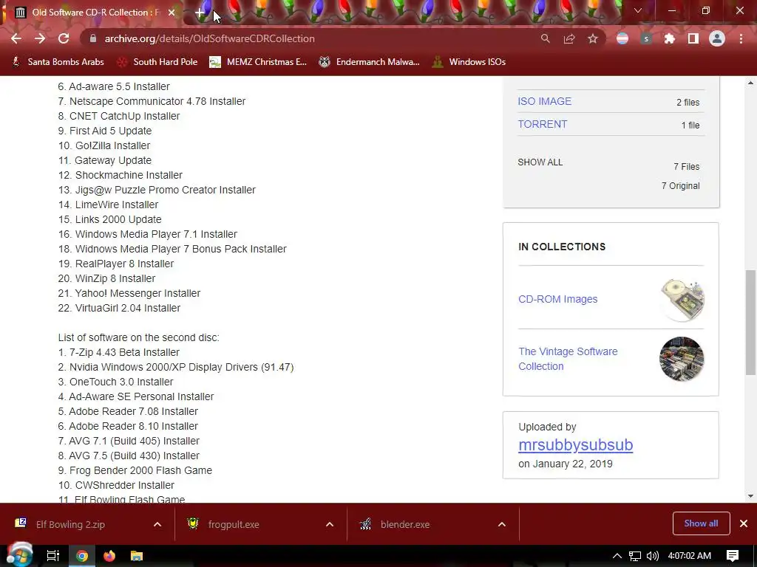
Task: Share this page from address bar
Action: (569, 38)
